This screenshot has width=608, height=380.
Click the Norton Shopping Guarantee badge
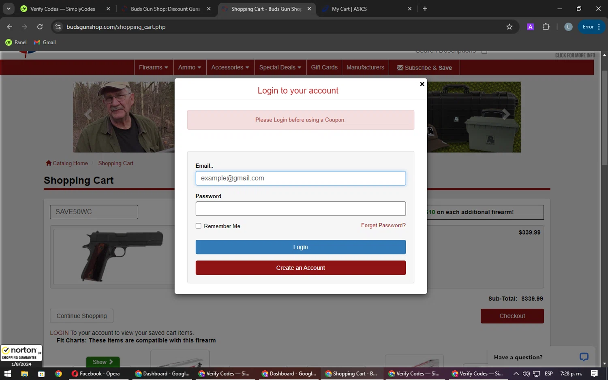pos(21,353)
